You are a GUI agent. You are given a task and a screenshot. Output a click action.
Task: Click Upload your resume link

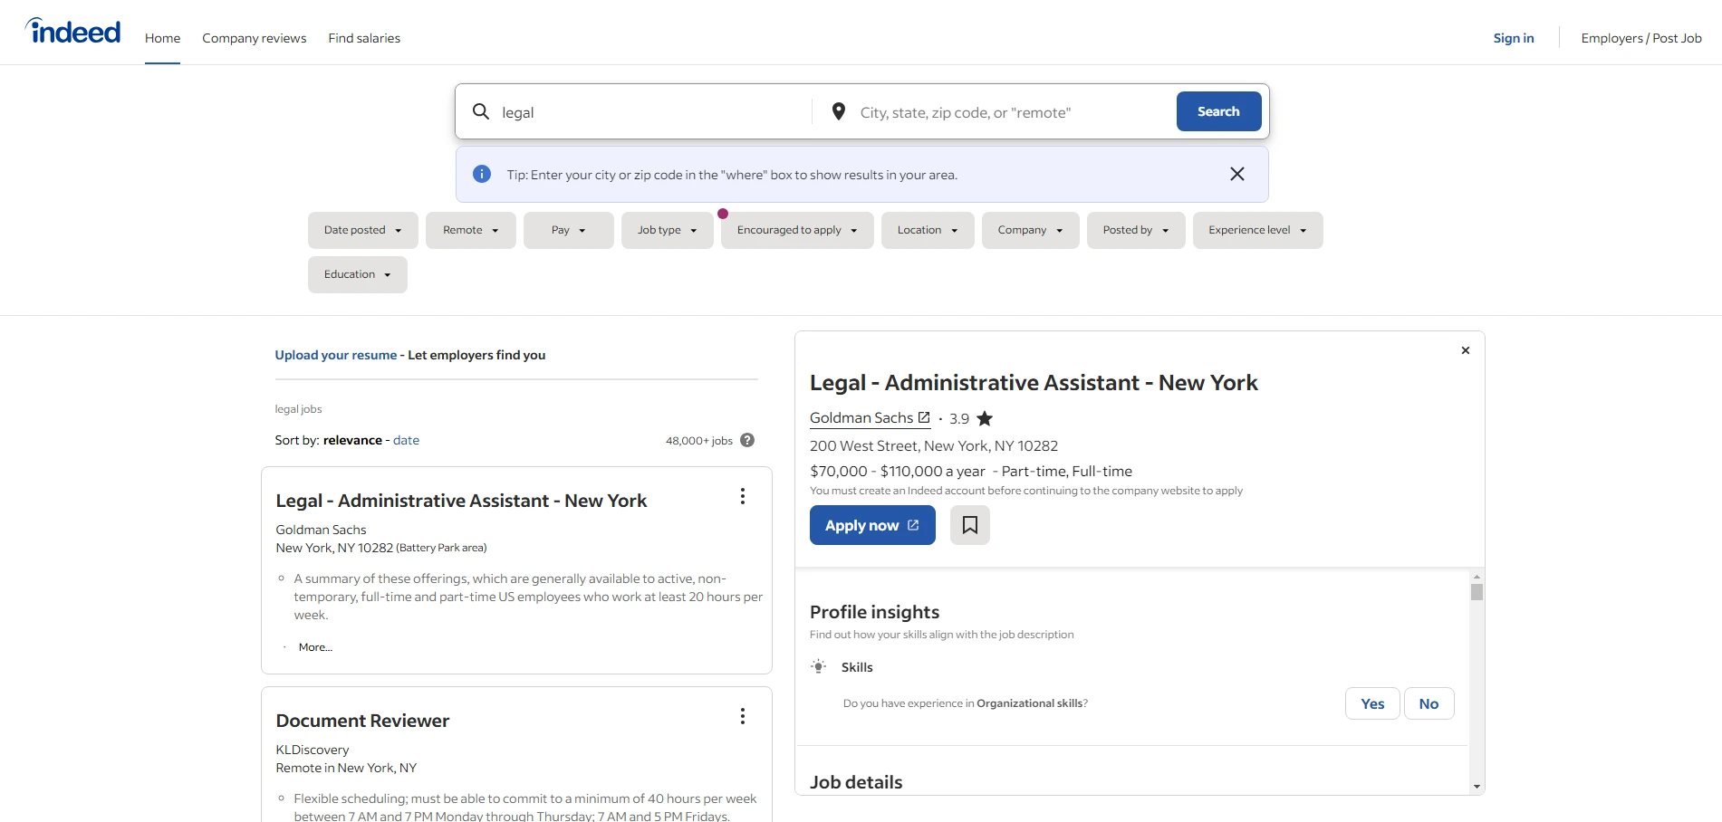pyautogui.click(x=336, y=355)
